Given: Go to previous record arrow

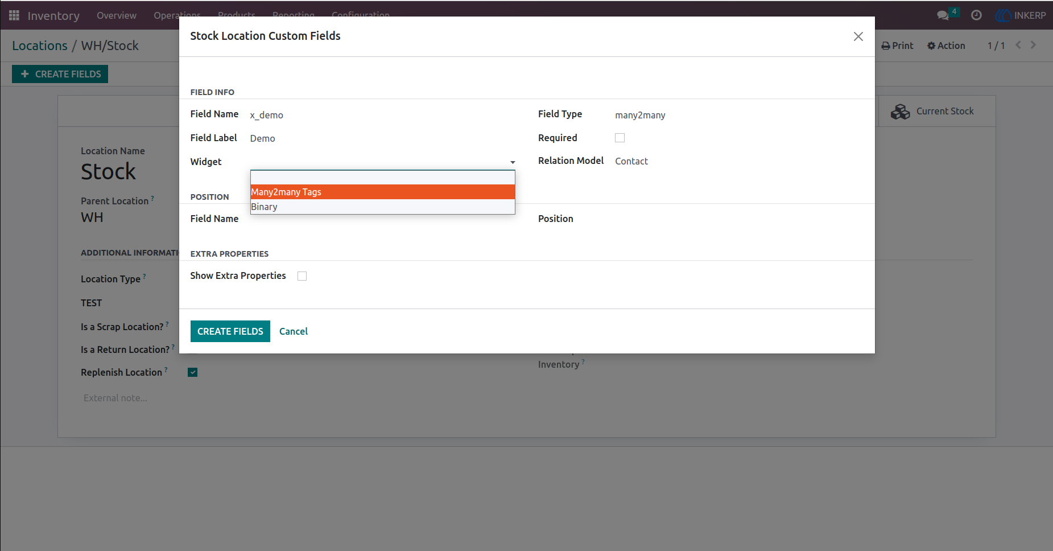Looking at the screenshot, I should (x=1018, y=45).
